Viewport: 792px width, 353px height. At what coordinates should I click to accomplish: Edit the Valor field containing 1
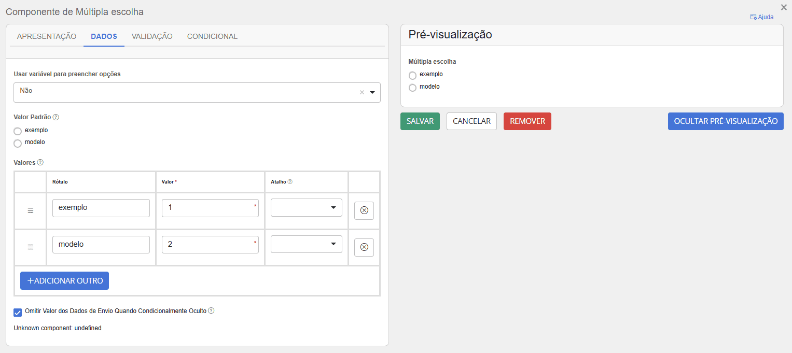210,208
